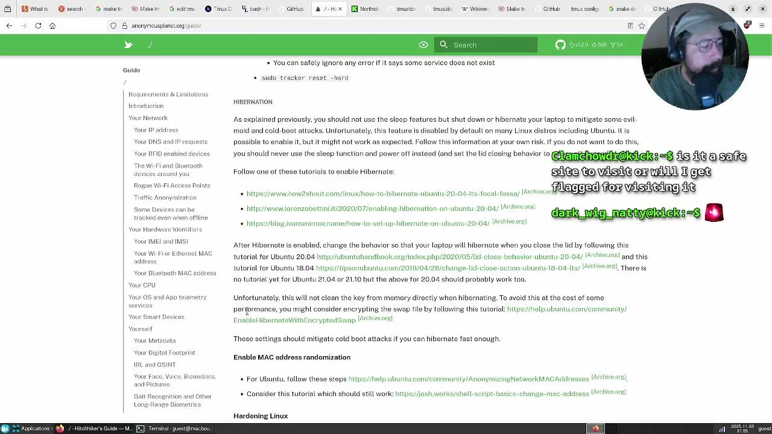Image resolution: width=772 pixels, height=434 pixels.
Task: Switch to the Northstar browser tab
Action: (x=365, y=9)
